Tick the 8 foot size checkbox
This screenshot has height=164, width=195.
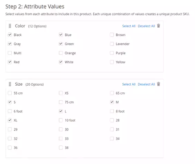tap(112, 111)
